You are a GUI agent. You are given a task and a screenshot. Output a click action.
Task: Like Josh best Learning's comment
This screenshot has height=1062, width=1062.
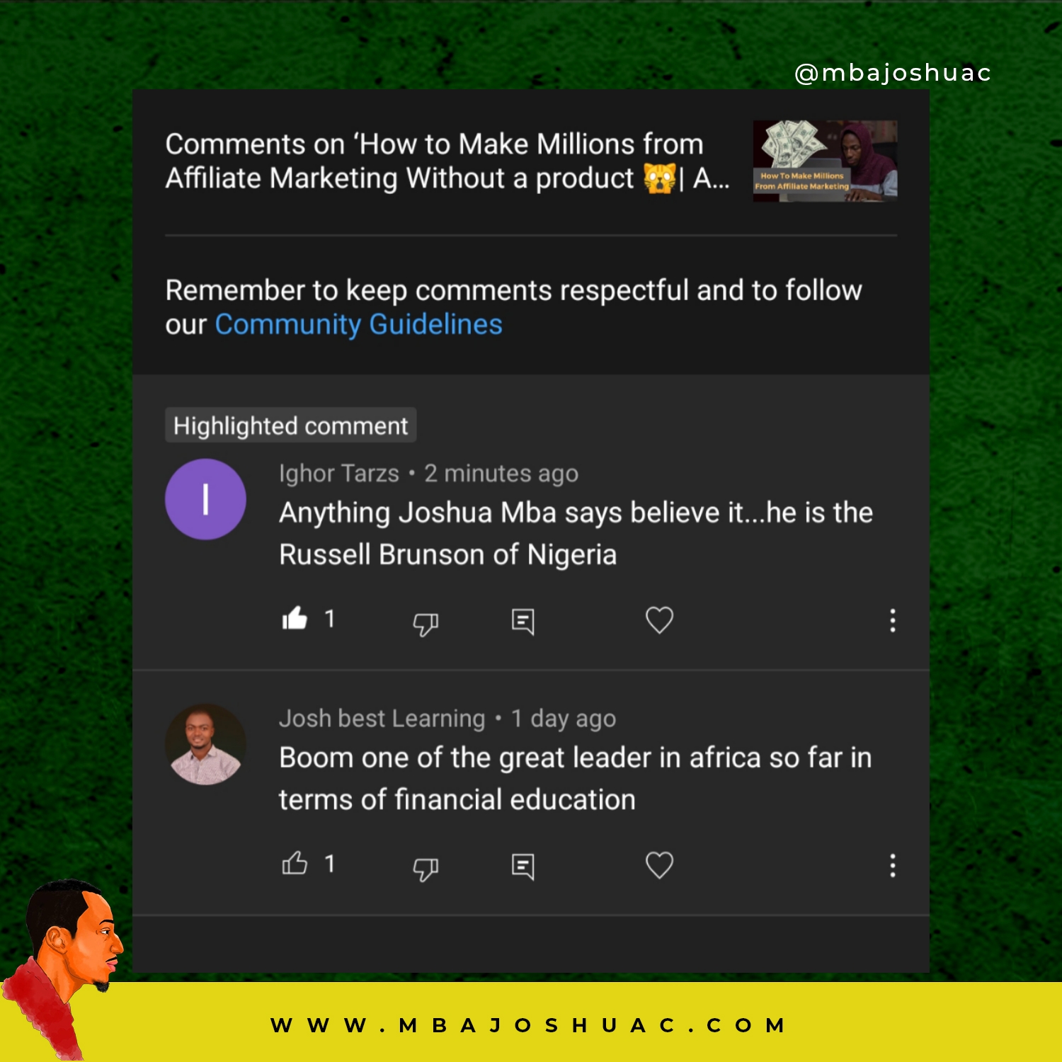point(295,863)
